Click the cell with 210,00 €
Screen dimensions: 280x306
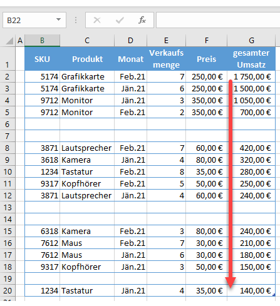251,243
